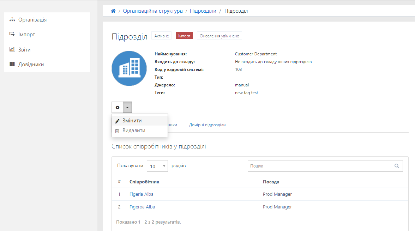Click the Довідники book icon

pyautogui.click(x=12, y=64)
